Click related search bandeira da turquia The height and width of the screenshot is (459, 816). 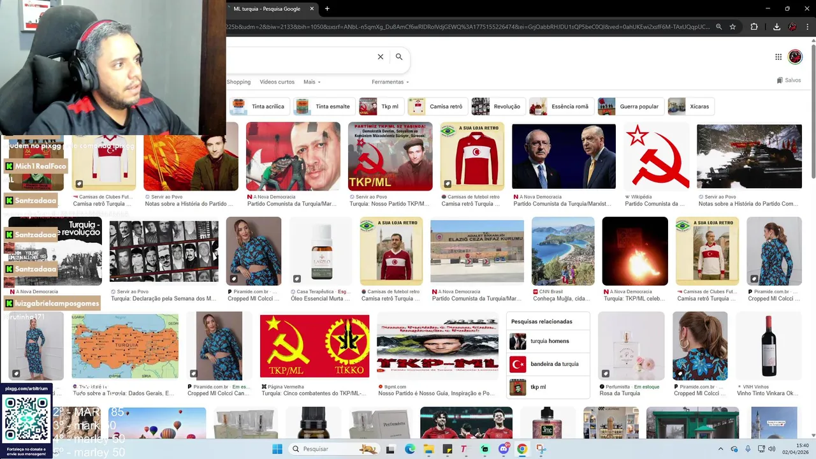[548, 364]
